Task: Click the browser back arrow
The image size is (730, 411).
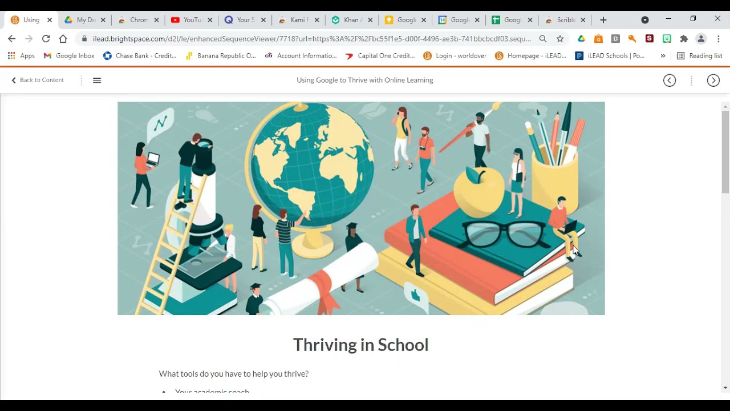Action: (12, 39)
